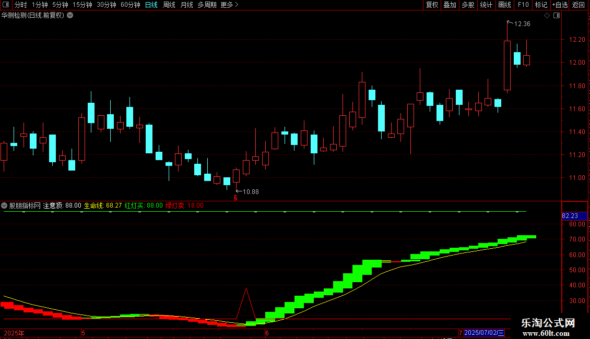The width and height of the screenshot is (590, 339).
Task: Click the panel layout icon left of 分时
Action: pos(6,5)
